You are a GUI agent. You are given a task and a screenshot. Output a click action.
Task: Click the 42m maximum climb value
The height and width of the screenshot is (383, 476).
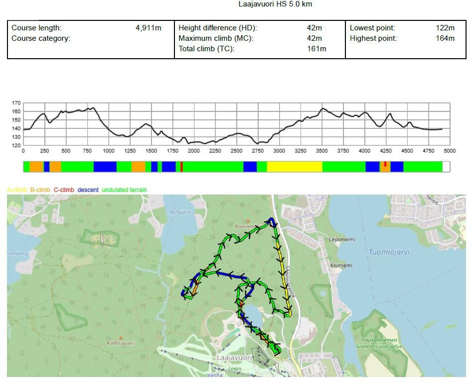pos(314,38)
